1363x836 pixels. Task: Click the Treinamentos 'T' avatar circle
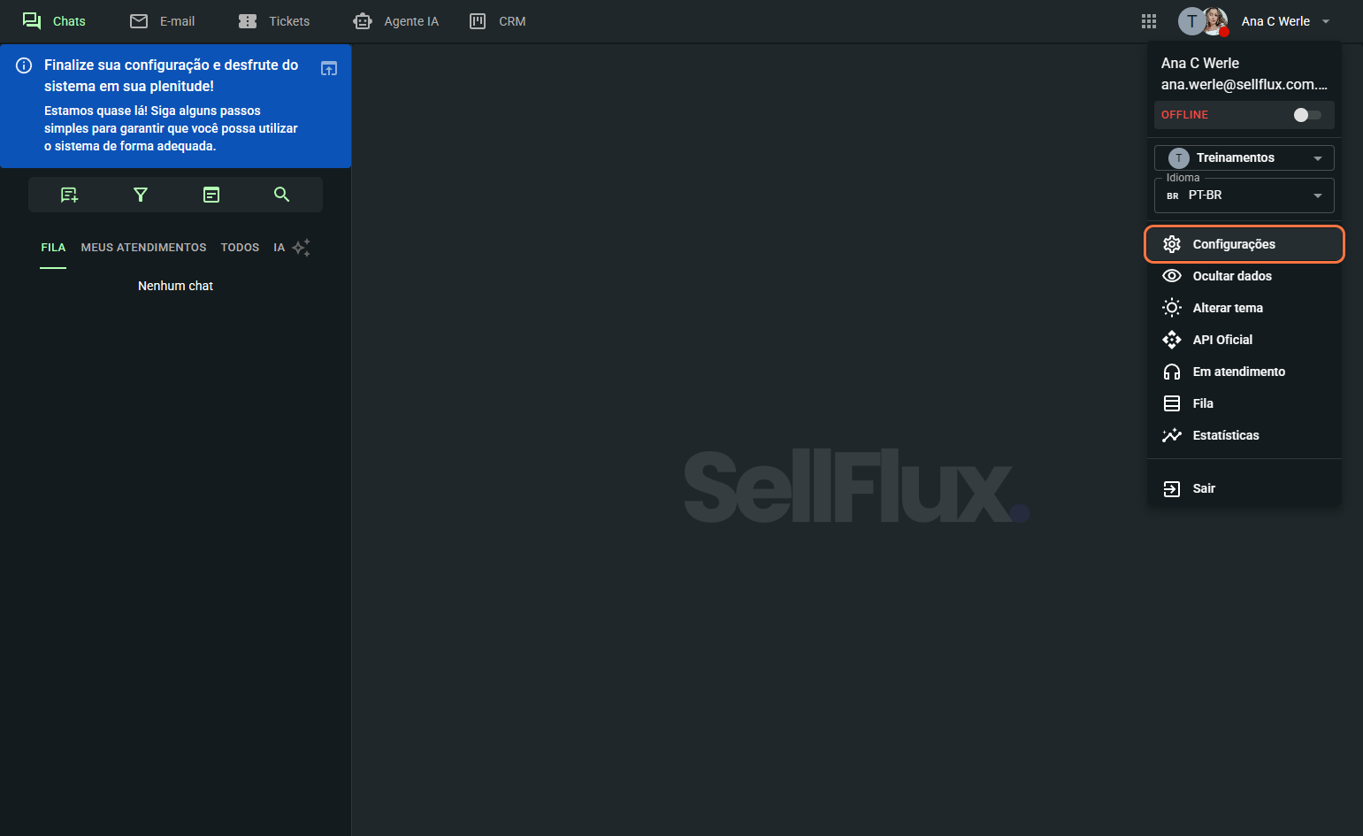[1179, 158]
